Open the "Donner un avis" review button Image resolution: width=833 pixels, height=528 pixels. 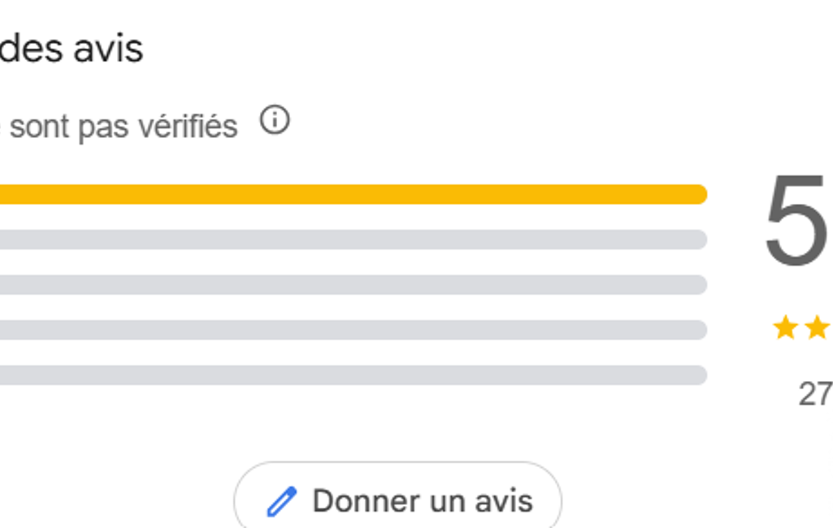pyautogui.click(x=398, y=495)
